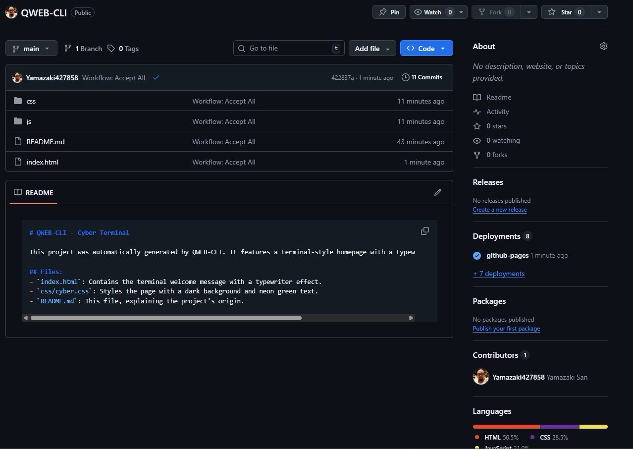Click the README horizontal scrollbar thumb
Screen dimensions: 633x449
(x=166, y=318)
